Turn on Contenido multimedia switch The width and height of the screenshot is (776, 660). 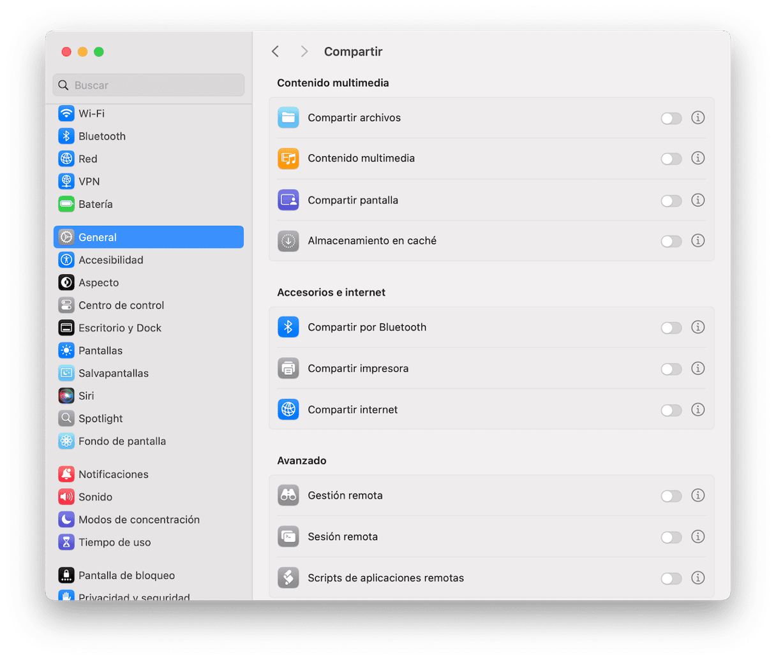671,159
